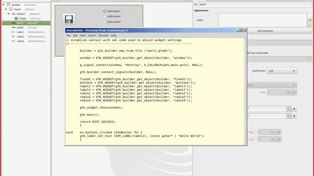The image size is (314, 176).
Task: Click the edit pencil icon below Track visited links
Action: [309, 59]
